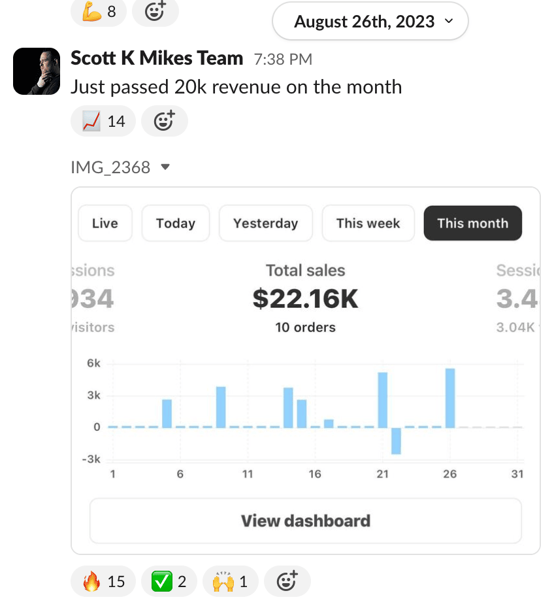554x608 pixels.
Task: Switch to the This week tab
Action: point(368,223)
